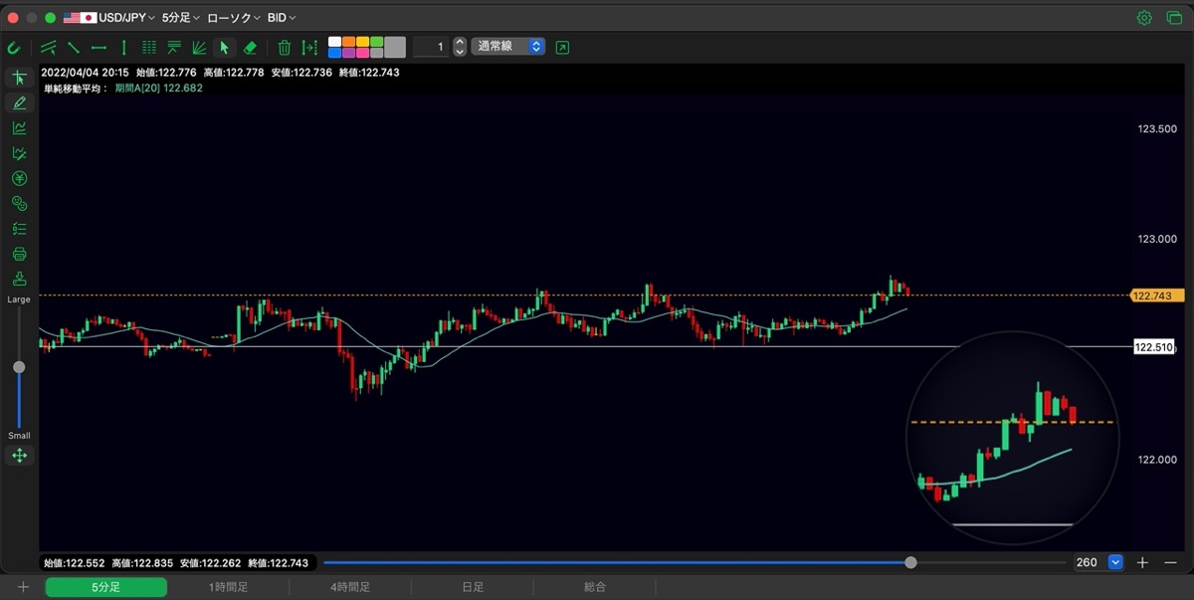Screen dimensions: 1194x600
Task: Open settings with the gear icon
Action: [x=1144, y=18]
